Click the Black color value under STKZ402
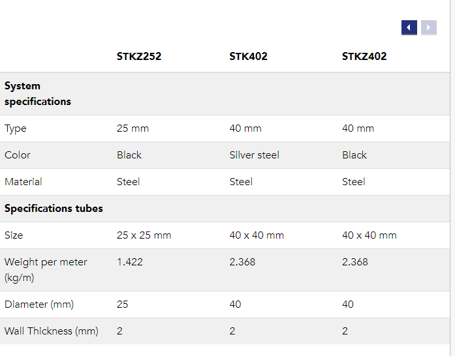Viewport: 455px width, 356px height. tap(354, 155)
